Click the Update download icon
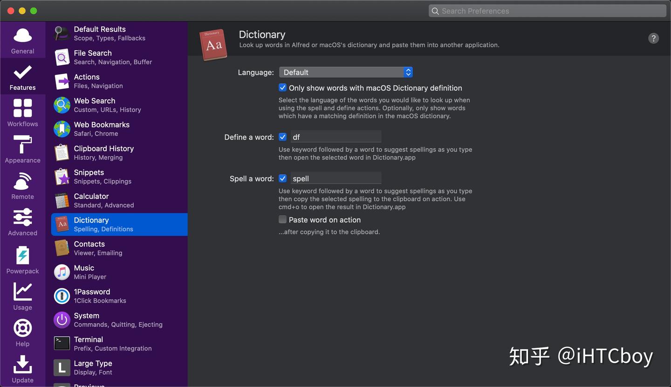671x387 pixels. pyautogui.click(x=22, y=365)
